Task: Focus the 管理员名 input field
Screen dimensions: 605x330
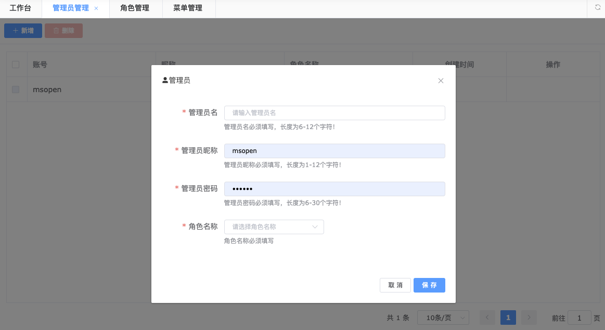Action: coord(334,113)
